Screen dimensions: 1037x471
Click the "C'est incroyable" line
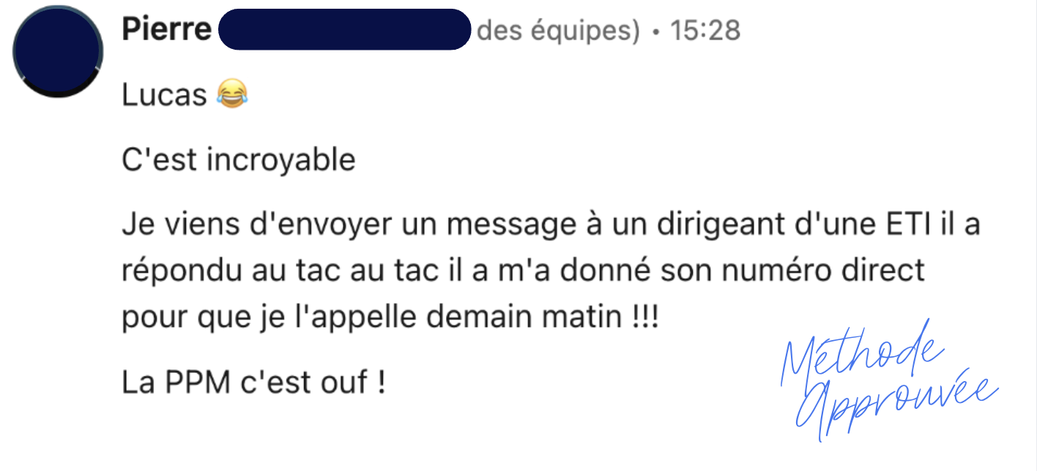(238, 159)
